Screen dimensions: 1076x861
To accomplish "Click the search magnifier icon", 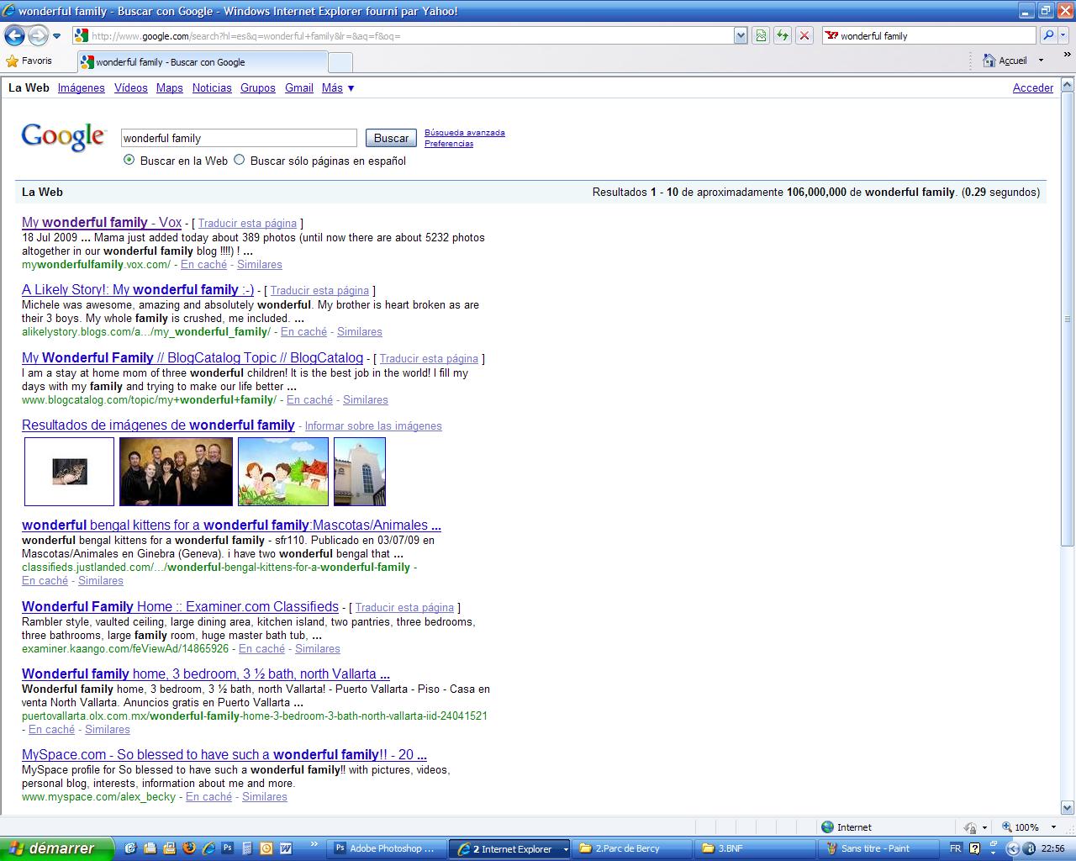I will pyautogui.click(x=1047, y=35).
